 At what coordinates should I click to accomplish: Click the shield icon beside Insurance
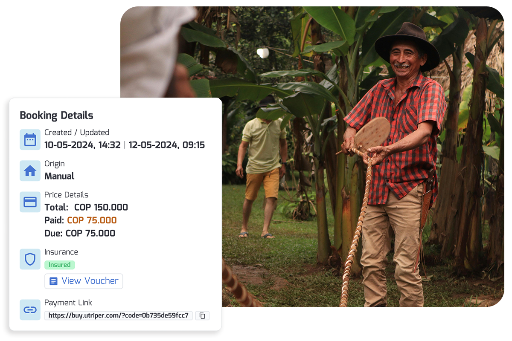tap(30, 259)
